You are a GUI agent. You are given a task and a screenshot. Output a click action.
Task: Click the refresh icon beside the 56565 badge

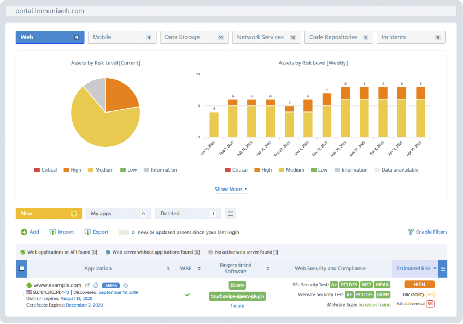pos(126,285)
